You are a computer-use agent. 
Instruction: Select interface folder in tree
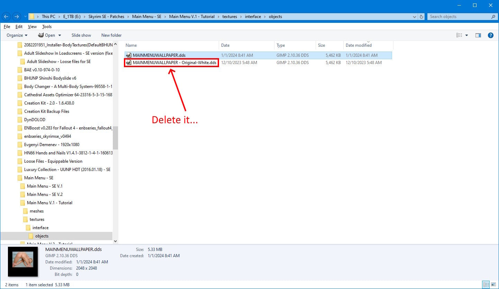coord(40,228)
